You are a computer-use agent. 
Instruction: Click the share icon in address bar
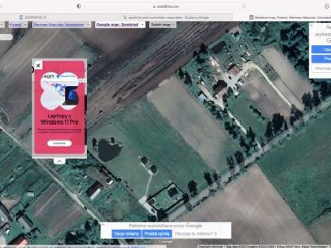click(x=244, y=6)
